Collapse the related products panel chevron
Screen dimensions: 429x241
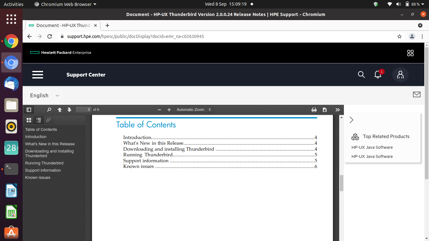point(351,120)
